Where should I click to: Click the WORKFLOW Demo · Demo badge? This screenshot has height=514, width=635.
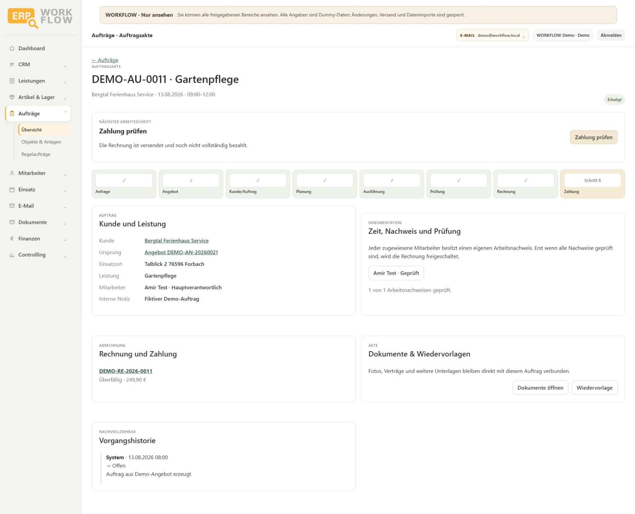tap(563, 35)
